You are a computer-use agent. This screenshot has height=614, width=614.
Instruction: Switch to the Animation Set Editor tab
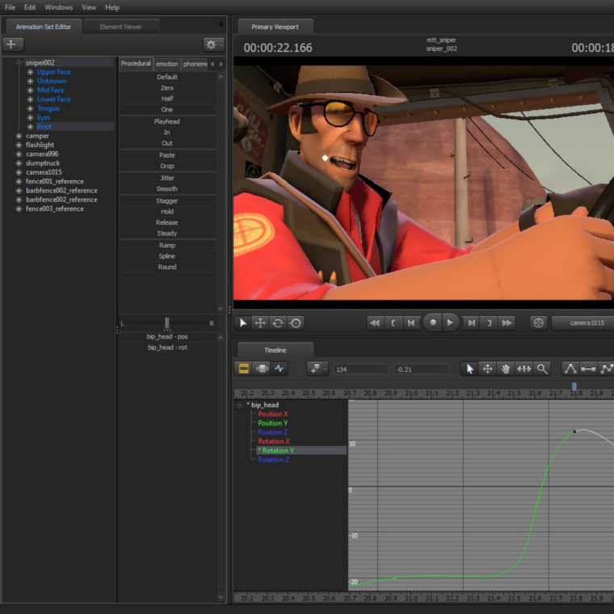tap(44, 27)
